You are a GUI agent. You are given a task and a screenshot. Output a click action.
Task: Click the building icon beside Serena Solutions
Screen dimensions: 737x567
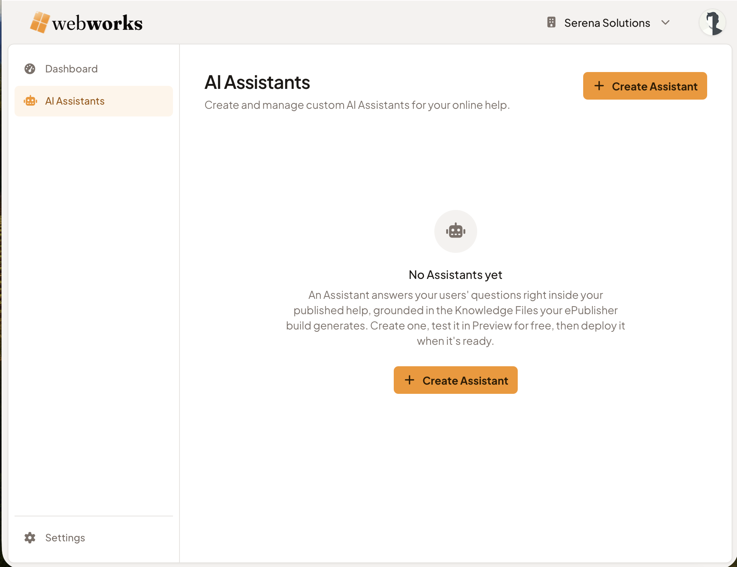(x=551, y=22)
